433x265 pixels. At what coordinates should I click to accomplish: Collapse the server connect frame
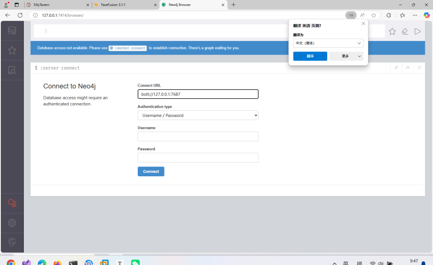coord(408,68)
